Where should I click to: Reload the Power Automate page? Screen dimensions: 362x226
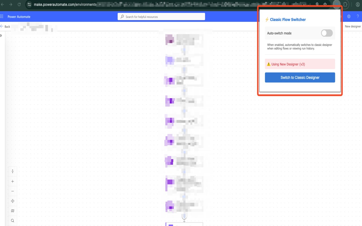[19, 5]
